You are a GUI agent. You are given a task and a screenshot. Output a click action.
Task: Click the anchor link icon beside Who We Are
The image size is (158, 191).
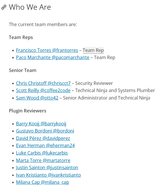pos(4,7)
